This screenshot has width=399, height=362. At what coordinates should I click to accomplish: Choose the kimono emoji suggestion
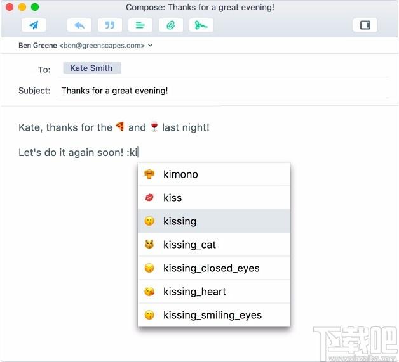coord(214,174)
